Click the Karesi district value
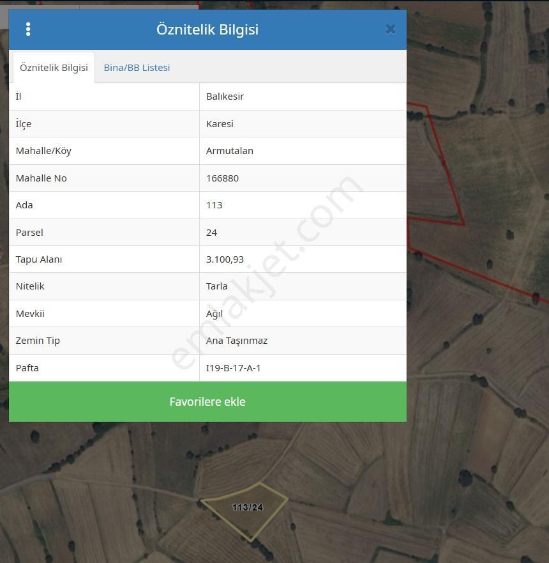The width and height of the screenshot is (549, 563). 220,124
